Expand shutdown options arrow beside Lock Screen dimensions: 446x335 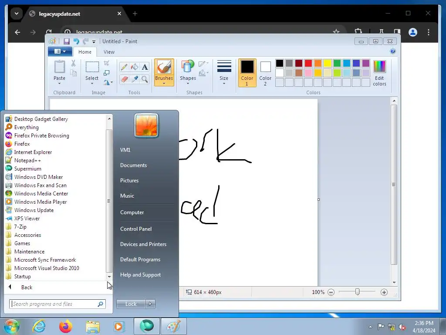[150, 304]
